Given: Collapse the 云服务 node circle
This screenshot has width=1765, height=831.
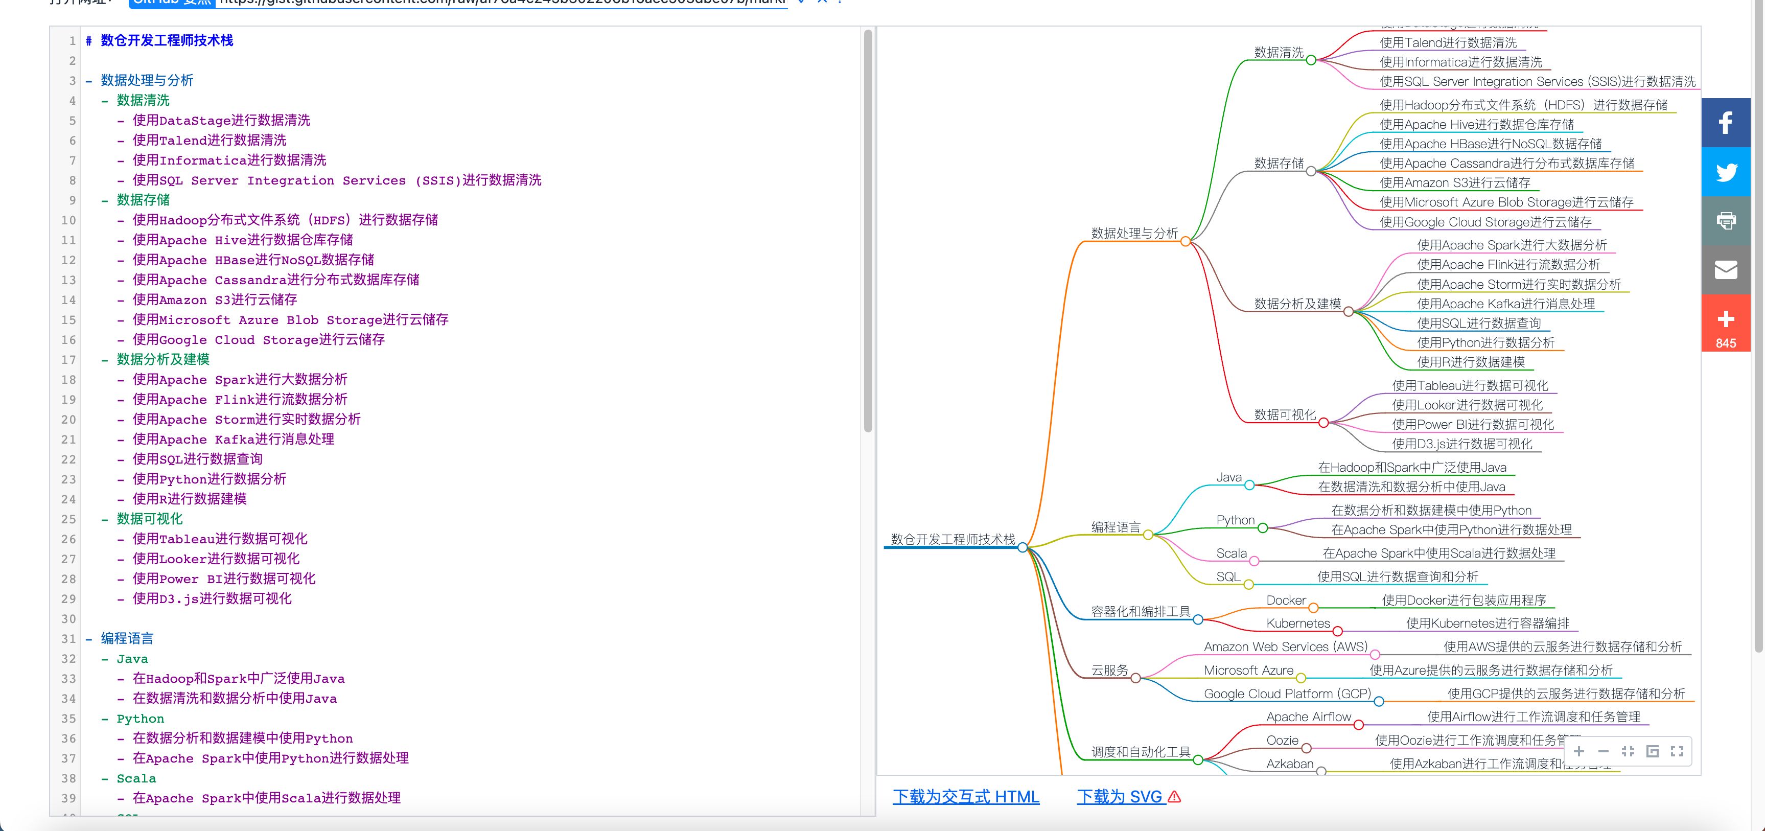Looking at the screenshot, I should click(1135, 678).
